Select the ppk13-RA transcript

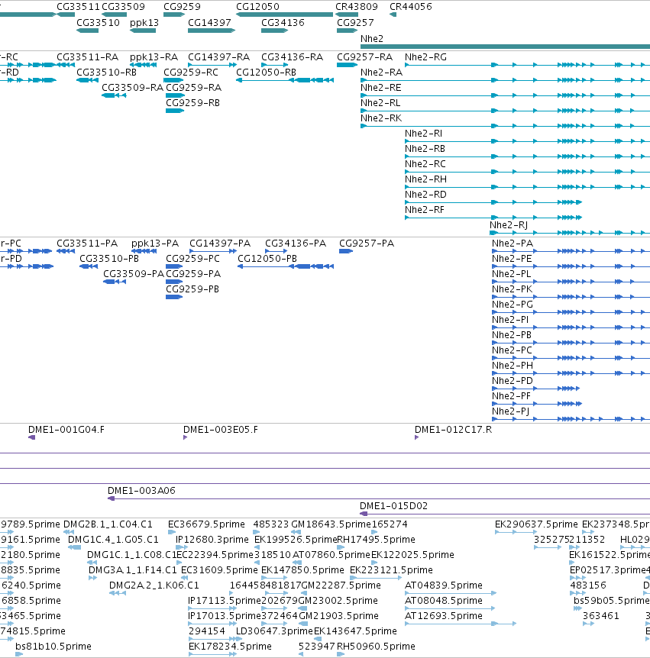143,65
